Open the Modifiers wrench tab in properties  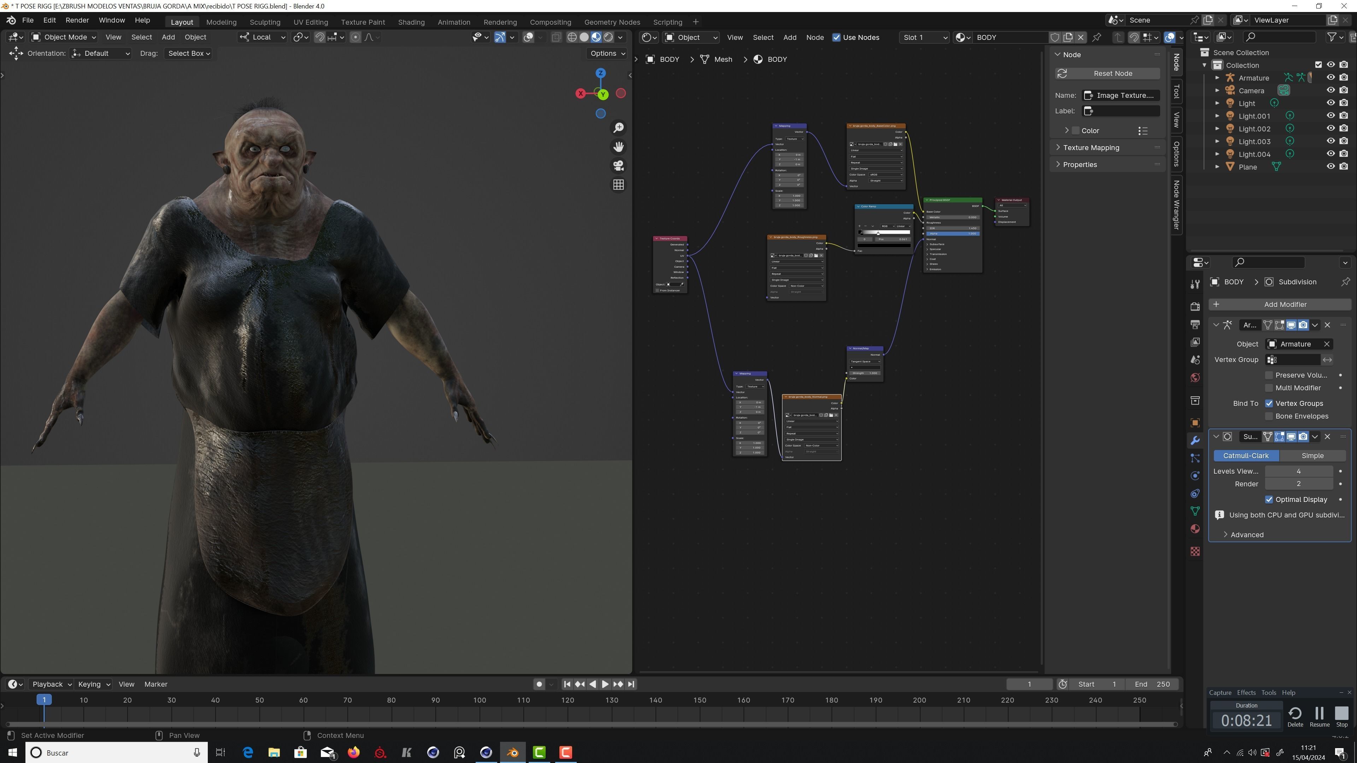[x=1195, y=440]
